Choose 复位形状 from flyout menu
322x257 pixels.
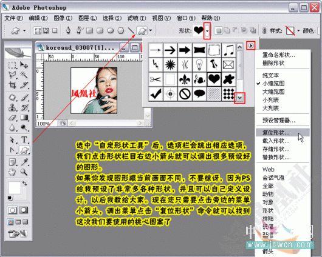pos(283,133)
